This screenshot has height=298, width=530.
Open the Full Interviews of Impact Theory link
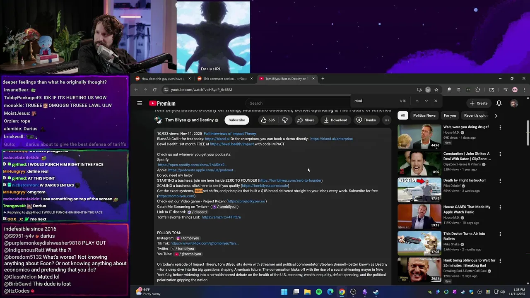pos(230,134)
